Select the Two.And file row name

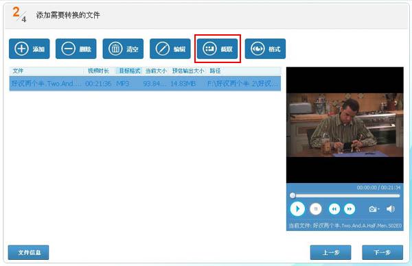(46, 84)
